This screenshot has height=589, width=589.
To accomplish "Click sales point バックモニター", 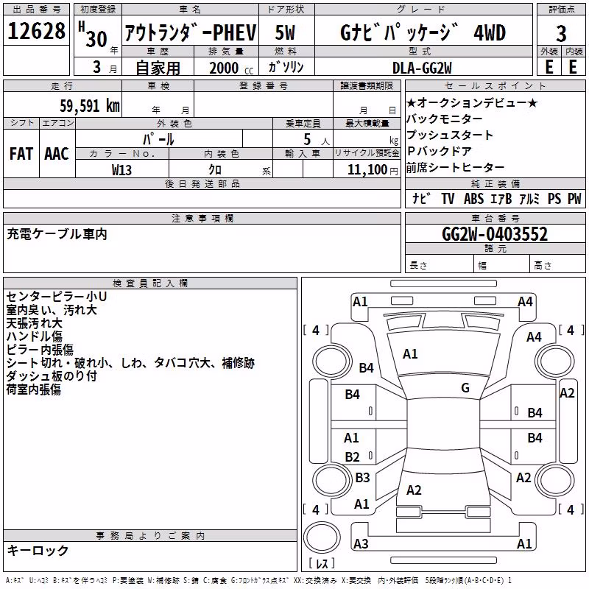I will click(445, 119).
